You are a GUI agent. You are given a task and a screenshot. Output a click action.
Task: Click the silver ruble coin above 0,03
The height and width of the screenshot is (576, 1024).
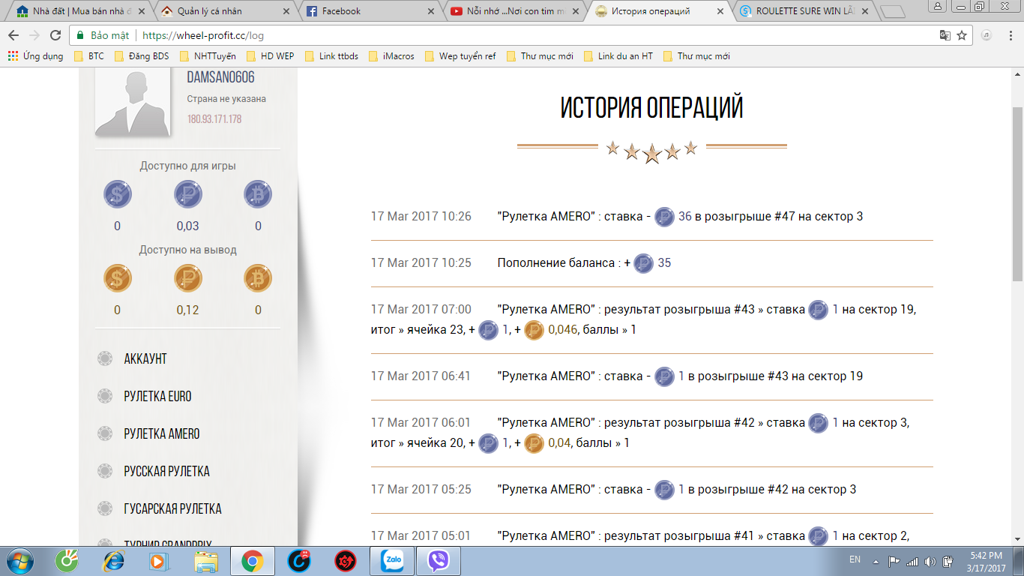[x=188, y=194]
